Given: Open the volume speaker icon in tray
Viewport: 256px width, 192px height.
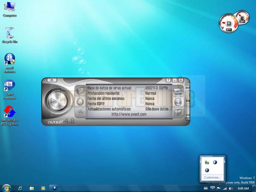Looking at the screenshot, I should 231,189.
